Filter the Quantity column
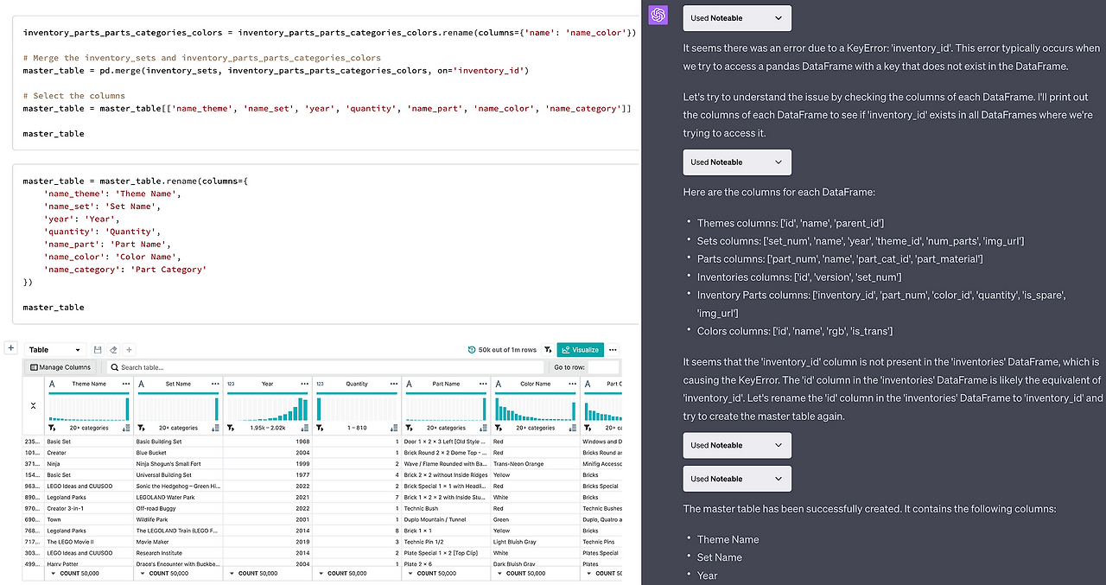This screenshot has height=585, width=1106. pyautogui.click(x=319, y=428)
